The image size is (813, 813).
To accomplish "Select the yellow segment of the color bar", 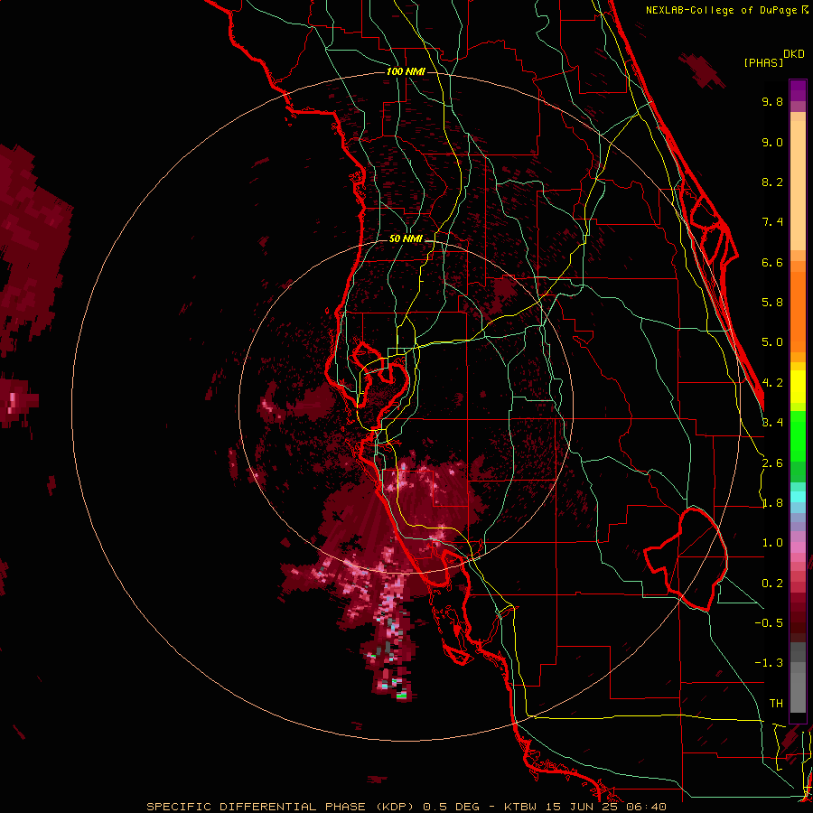I will (x=798, y=387).
